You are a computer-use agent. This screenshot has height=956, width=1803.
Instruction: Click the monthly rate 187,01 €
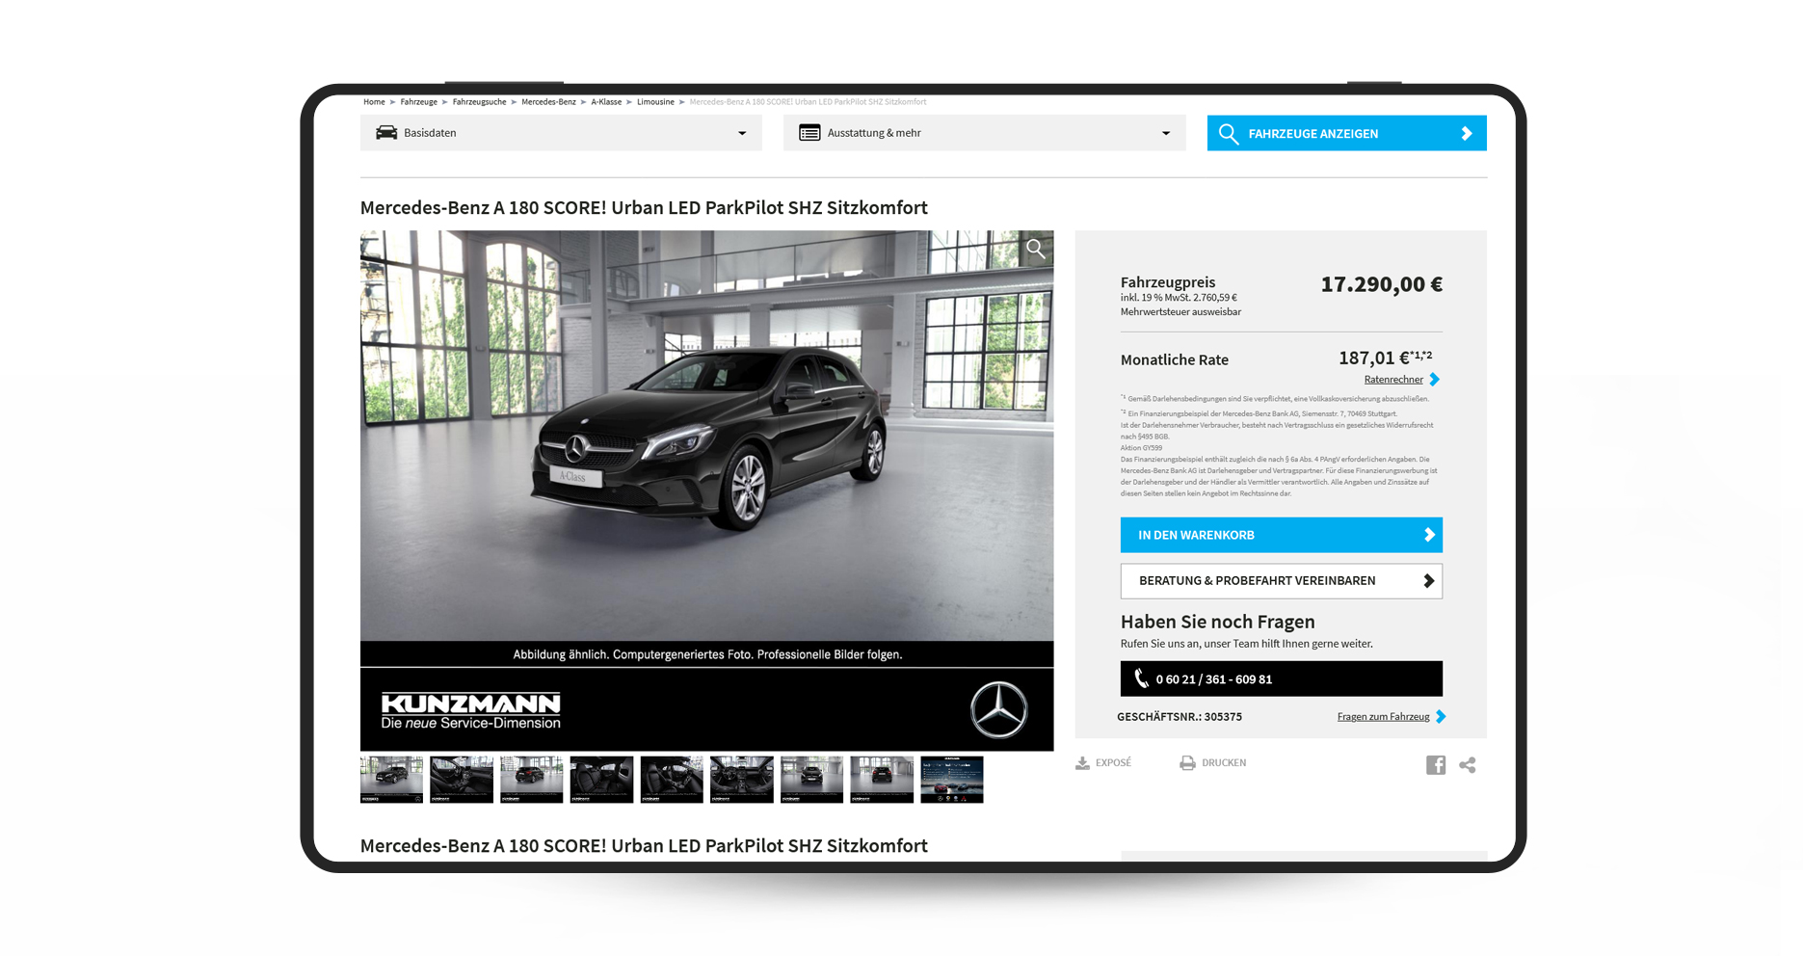tap(1374, 358)
